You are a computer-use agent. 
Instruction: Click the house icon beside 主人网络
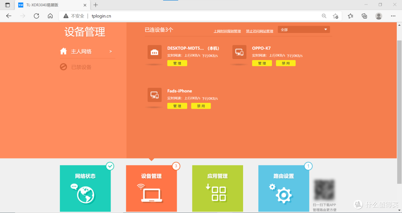pos(63,51)
